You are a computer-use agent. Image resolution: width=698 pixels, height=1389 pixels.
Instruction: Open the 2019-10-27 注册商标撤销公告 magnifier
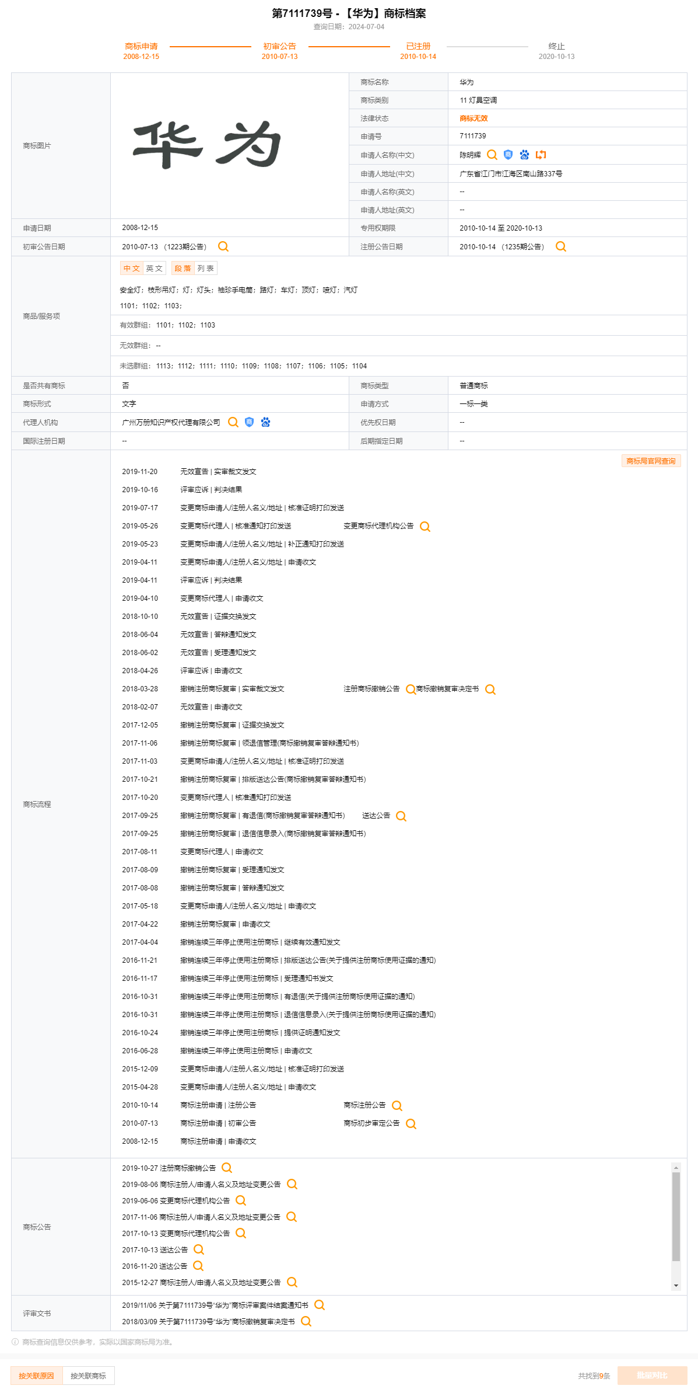(x=227, y=1168)
